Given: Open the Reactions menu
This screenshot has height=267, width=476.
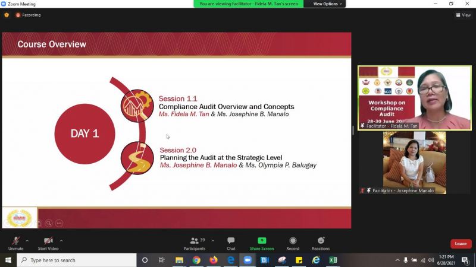Looking at the screenshot, I should [x=321, y=241].
